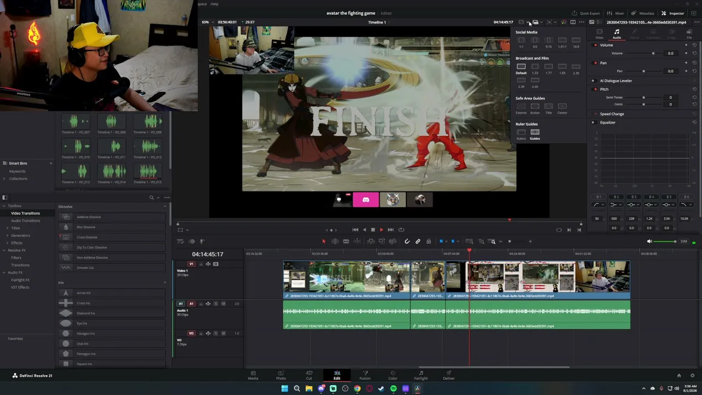Viewport: 702px width, 395px height.
Task: Select the timeline selection arrow tool
Action: [324, 241]
